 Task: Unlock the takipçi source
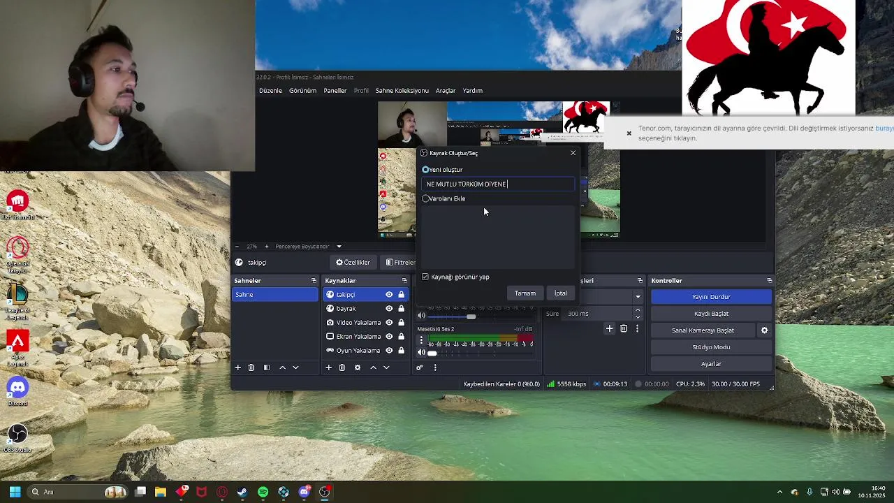(401, 295)
